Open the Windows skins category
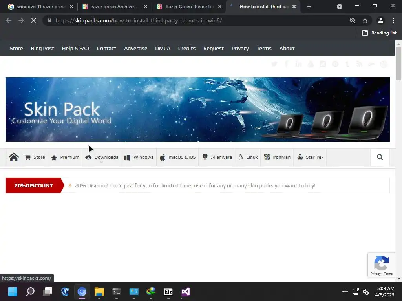Viewport: 402px width, 301px height. 139,157
